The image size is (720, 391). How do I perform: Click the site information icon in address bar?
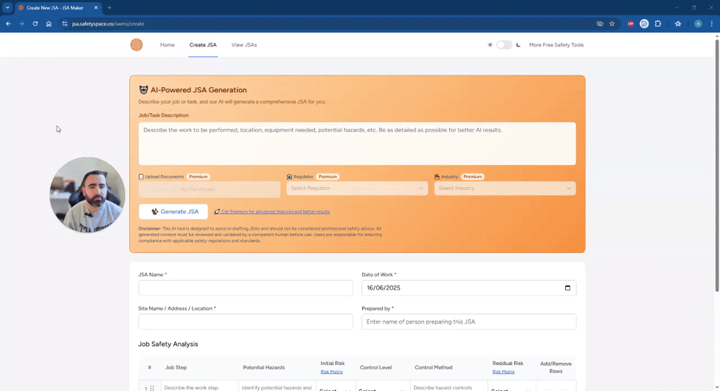coord(65,24)
